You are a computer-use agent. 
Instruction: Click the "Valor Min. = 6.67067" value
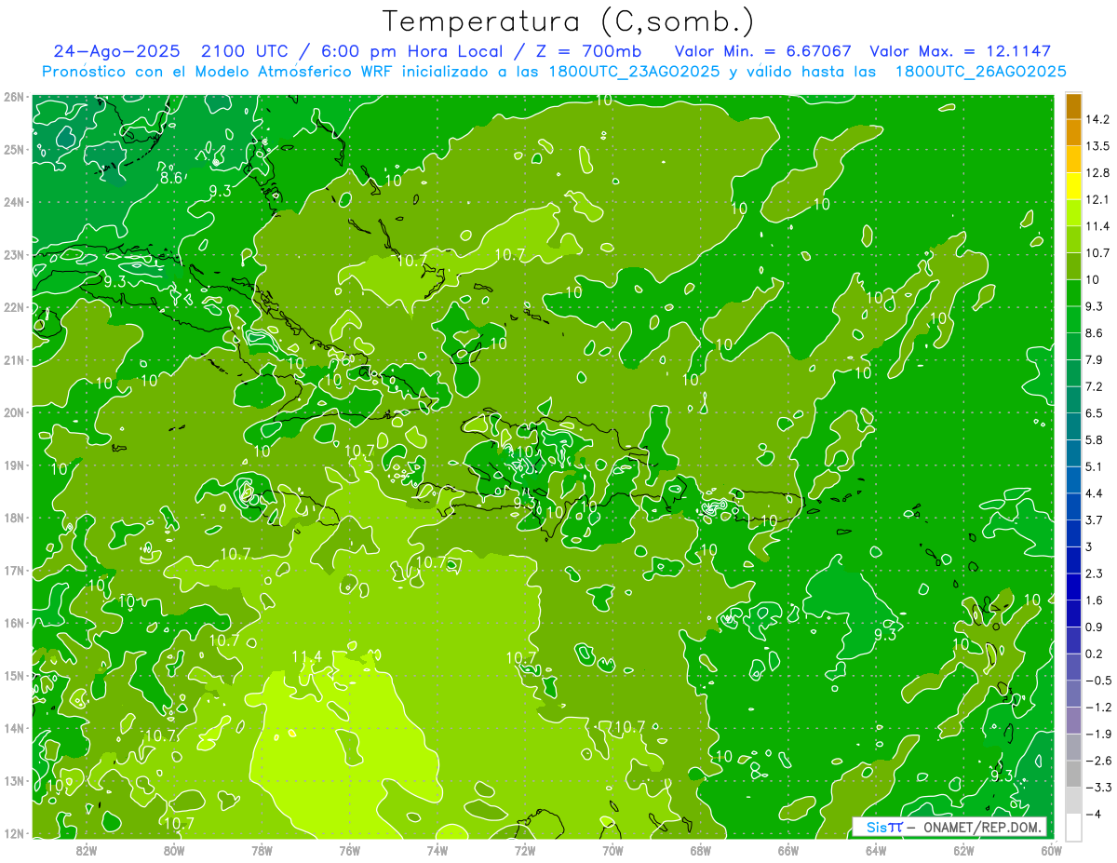coord(762,51)
